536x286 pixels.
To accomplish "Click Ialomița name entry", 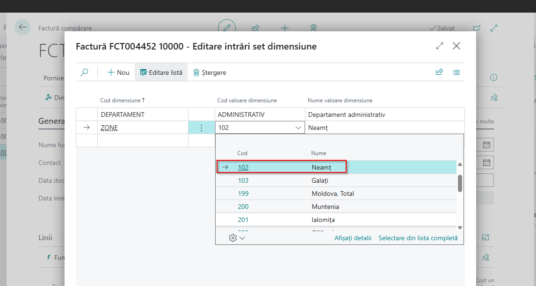I will point(323,220).
